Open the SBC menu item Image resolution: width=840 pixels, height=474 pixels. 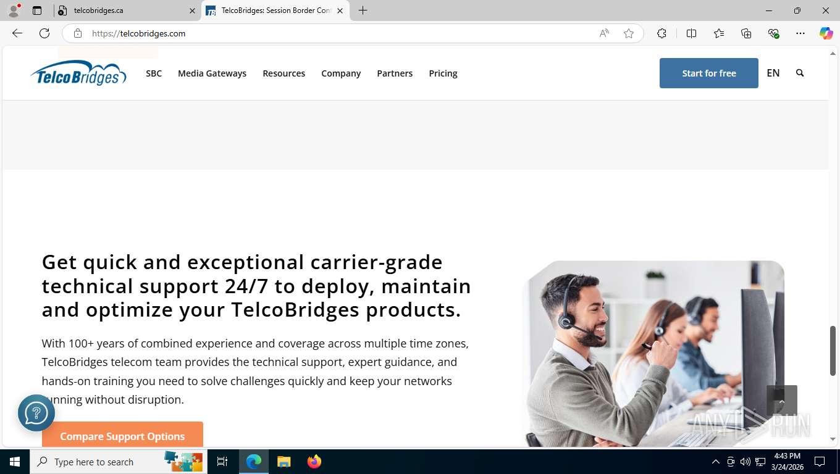[x=154, y=73]
